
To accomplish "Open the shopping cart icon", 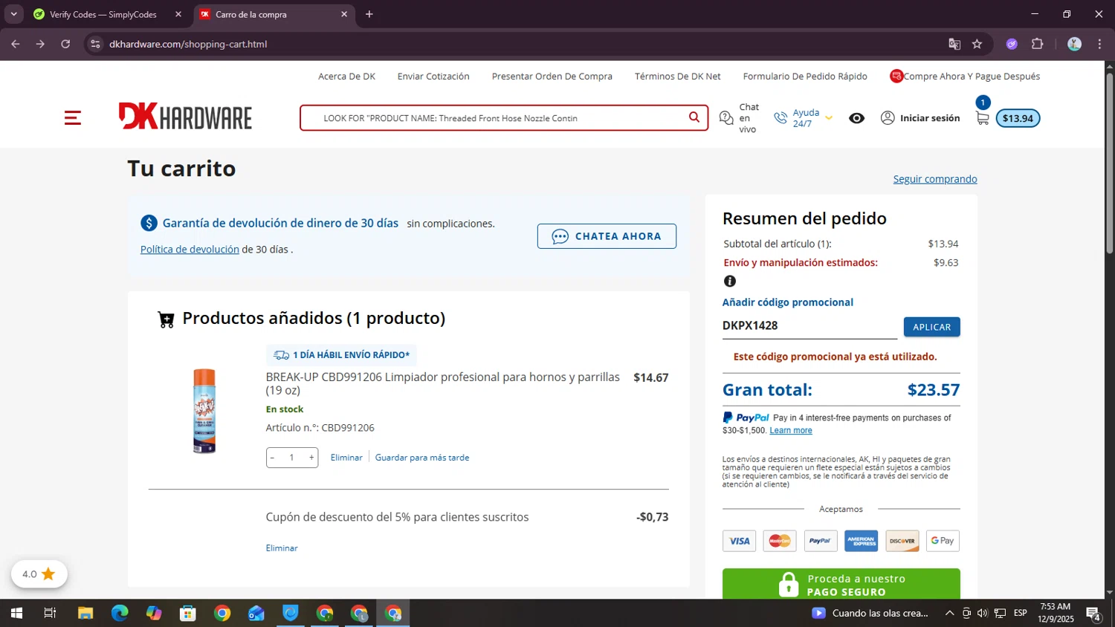I will pyautogui.click(x=983, y=117).
